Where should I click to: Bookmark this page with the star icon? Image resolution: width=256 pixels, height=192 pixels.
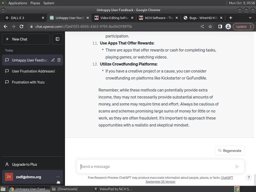(x=210, y=26)
